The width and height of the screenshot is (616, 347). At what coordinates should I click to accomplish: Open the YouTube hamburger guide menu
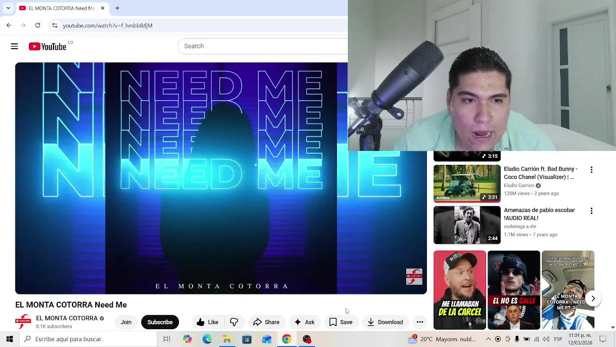tap(14, 46)
